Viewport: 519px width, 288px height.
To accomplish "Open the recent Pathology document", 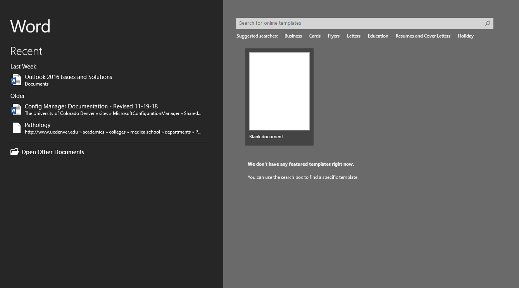I will coord(38,125).
